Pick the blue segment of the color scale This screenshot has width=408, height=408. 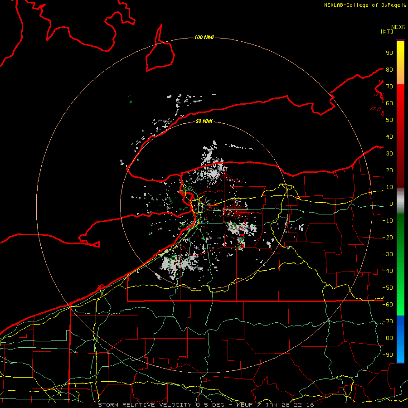pyautogui.click(x=400, y=339)
